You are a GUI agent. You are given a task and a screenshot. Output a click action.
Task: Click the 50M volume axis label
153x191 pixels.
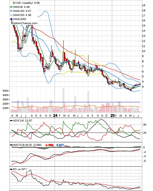click(5, 91)
